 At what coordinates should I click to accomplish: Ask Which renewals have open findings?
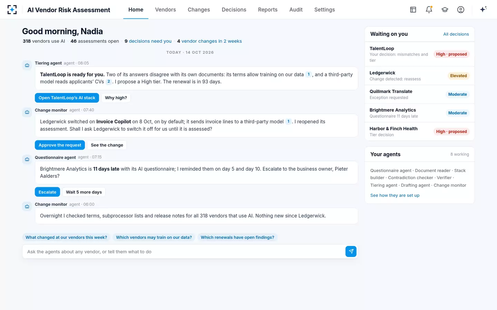click(237, 237)
